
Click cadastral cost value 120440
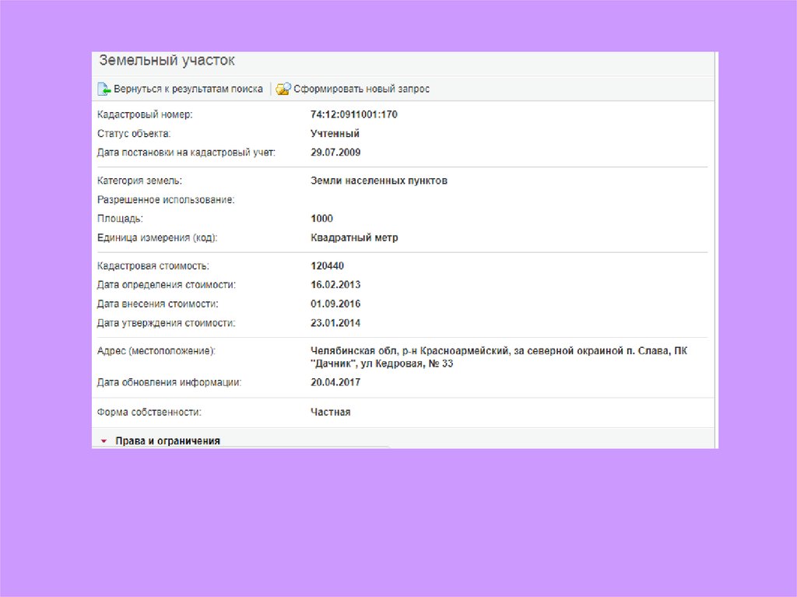(x=328, y=266)
